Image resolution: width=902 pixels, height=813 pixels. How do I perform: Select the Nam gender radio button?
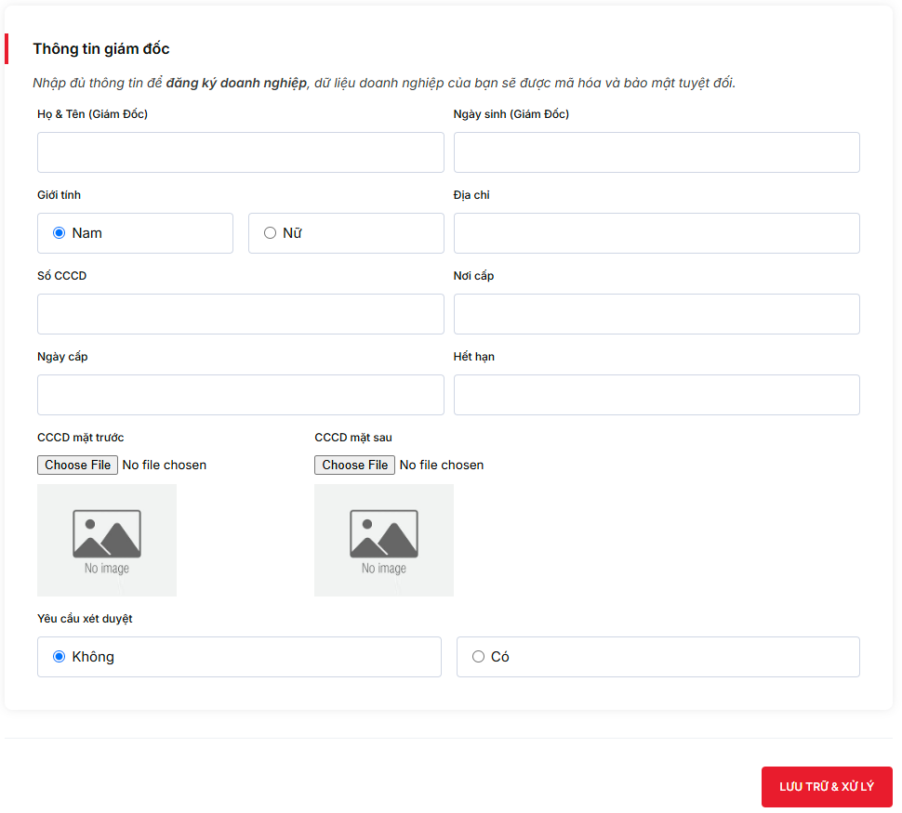pos(60,233)
